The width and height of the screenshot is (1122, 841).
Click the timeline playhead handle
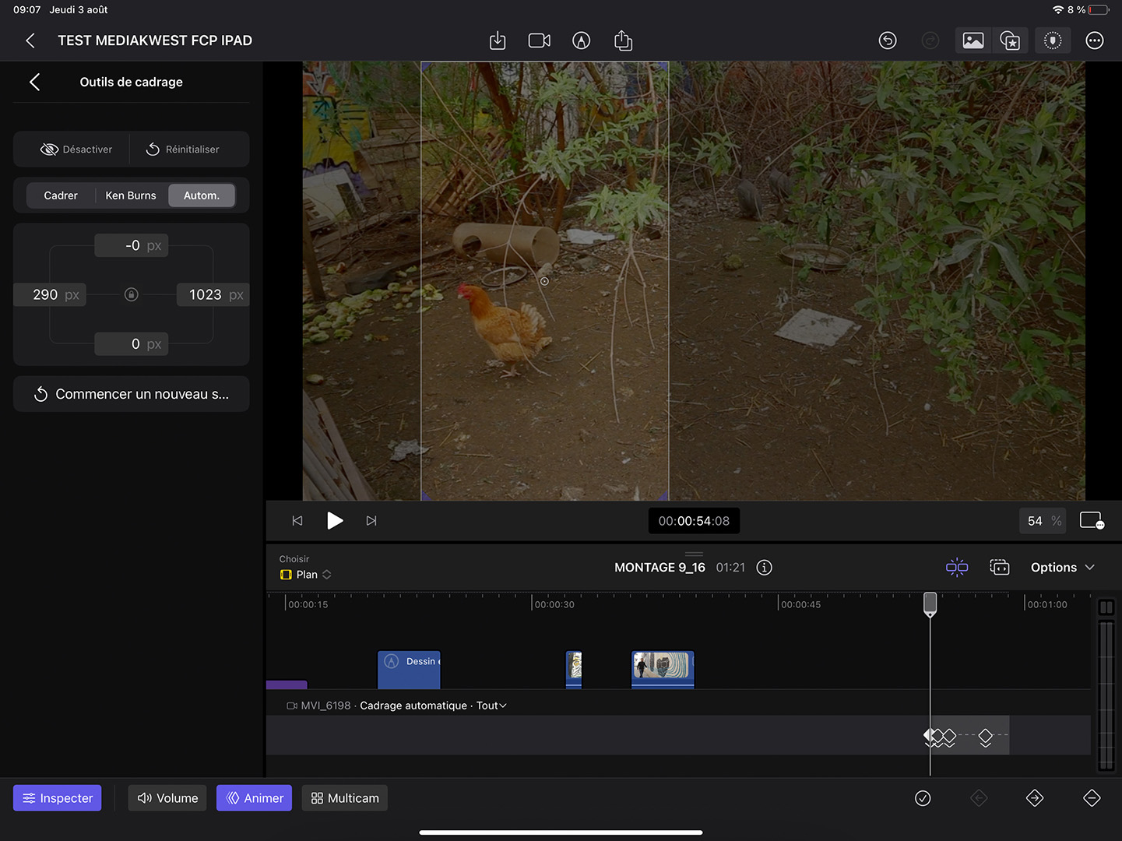pos(930,603)
